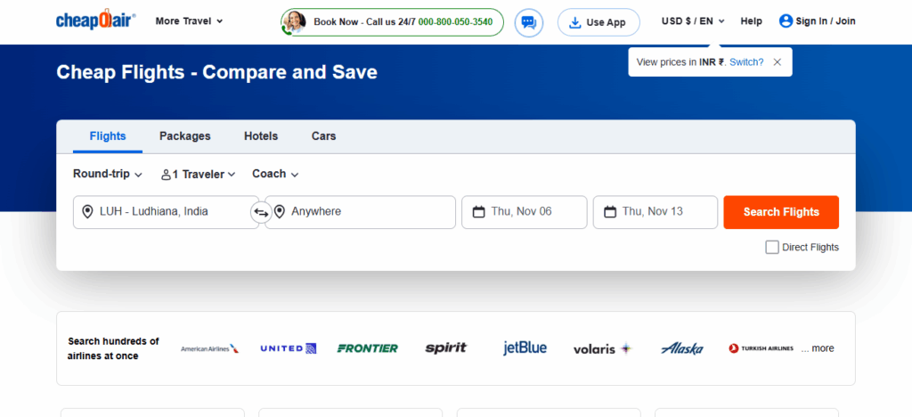Click the download icon in Use App

[x=574, y=22]
